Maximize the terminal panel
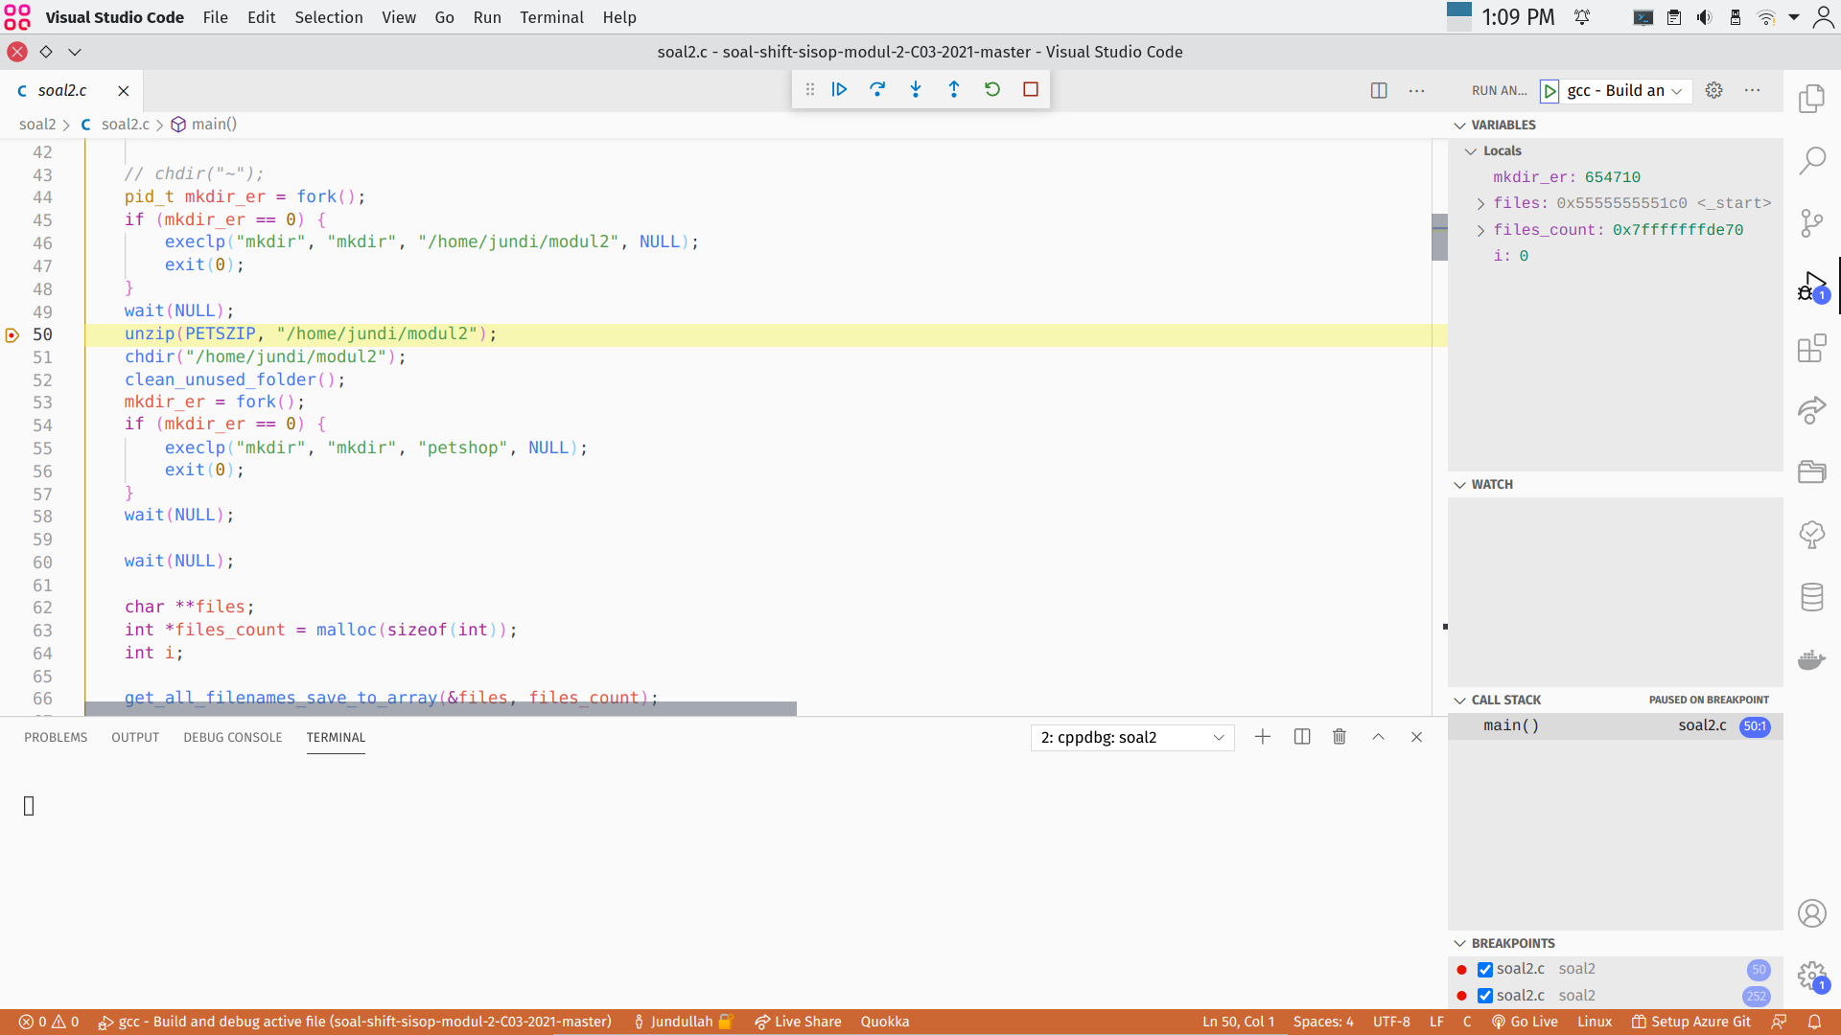Screen dimensions: 1841x1035 (1378, 737)
